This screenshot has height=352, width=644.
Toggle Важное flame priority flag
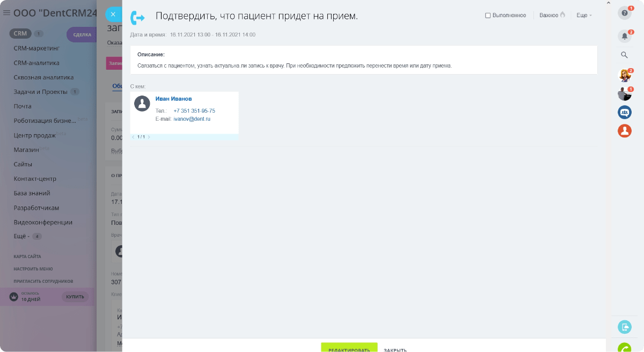552,16
